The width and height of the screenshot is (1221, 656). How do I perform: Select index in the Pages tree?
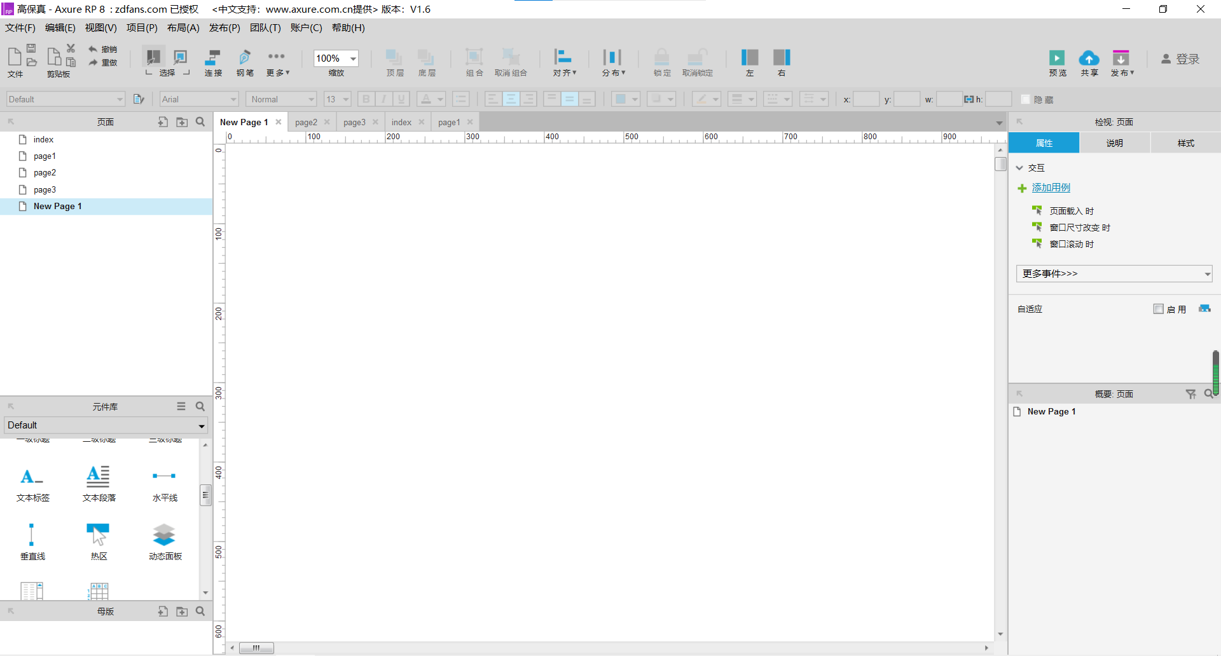[43, 139]
